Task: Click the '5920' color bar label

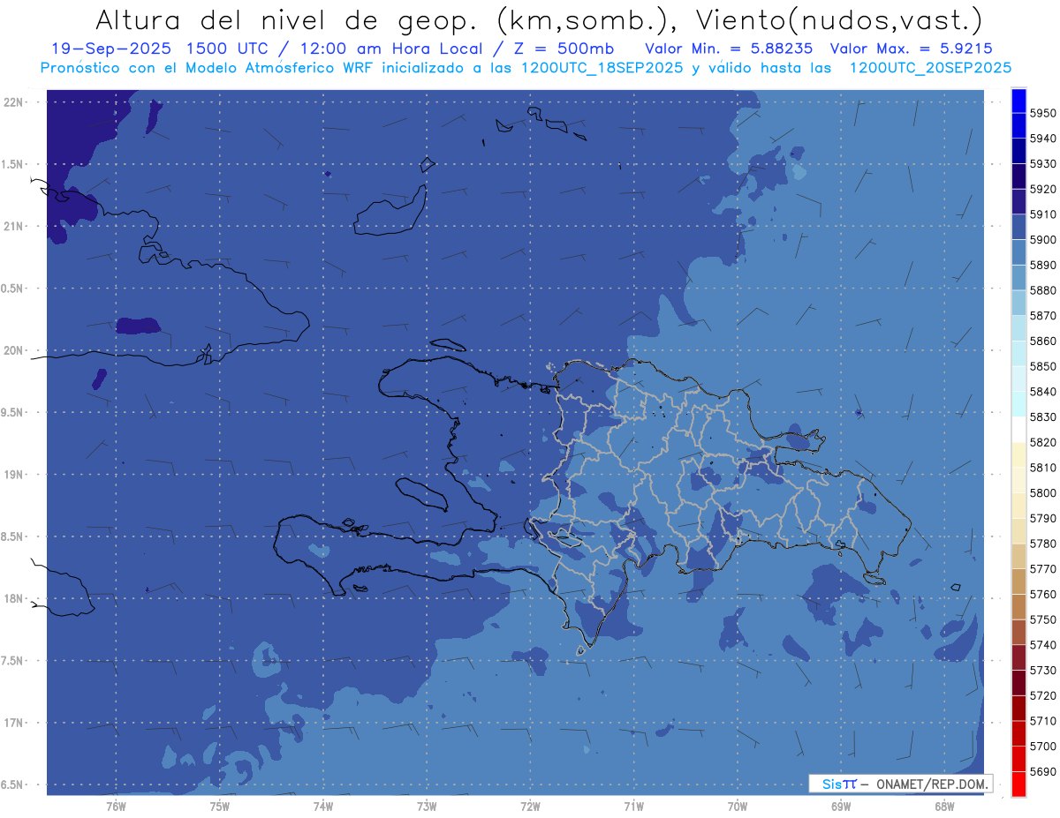Action: coord(1043,189)
